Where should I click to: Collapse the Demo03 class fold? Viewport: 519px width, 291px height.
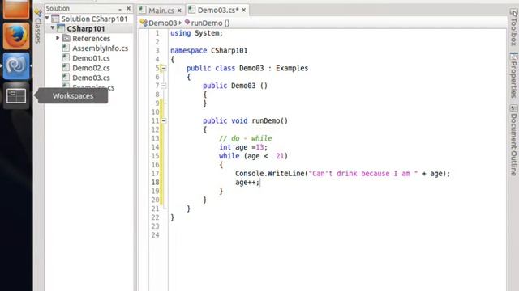click(x=164, y=68)
